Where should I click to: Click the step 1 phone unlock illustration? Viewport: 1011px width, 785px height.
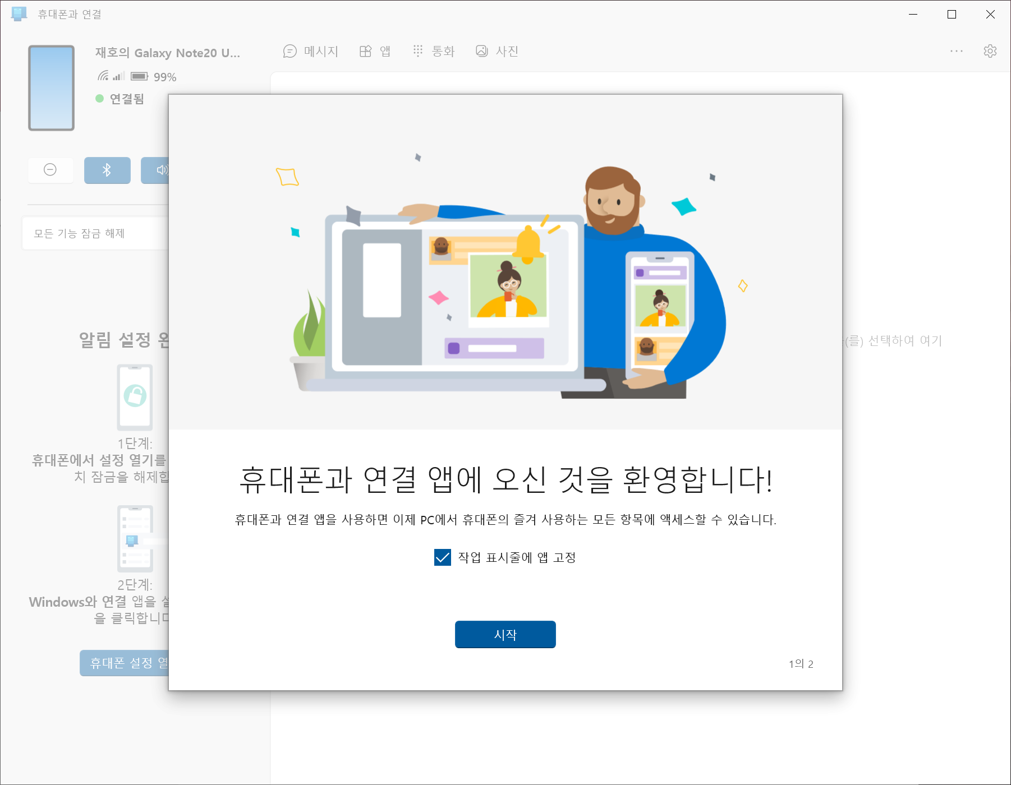coord(135,397)
